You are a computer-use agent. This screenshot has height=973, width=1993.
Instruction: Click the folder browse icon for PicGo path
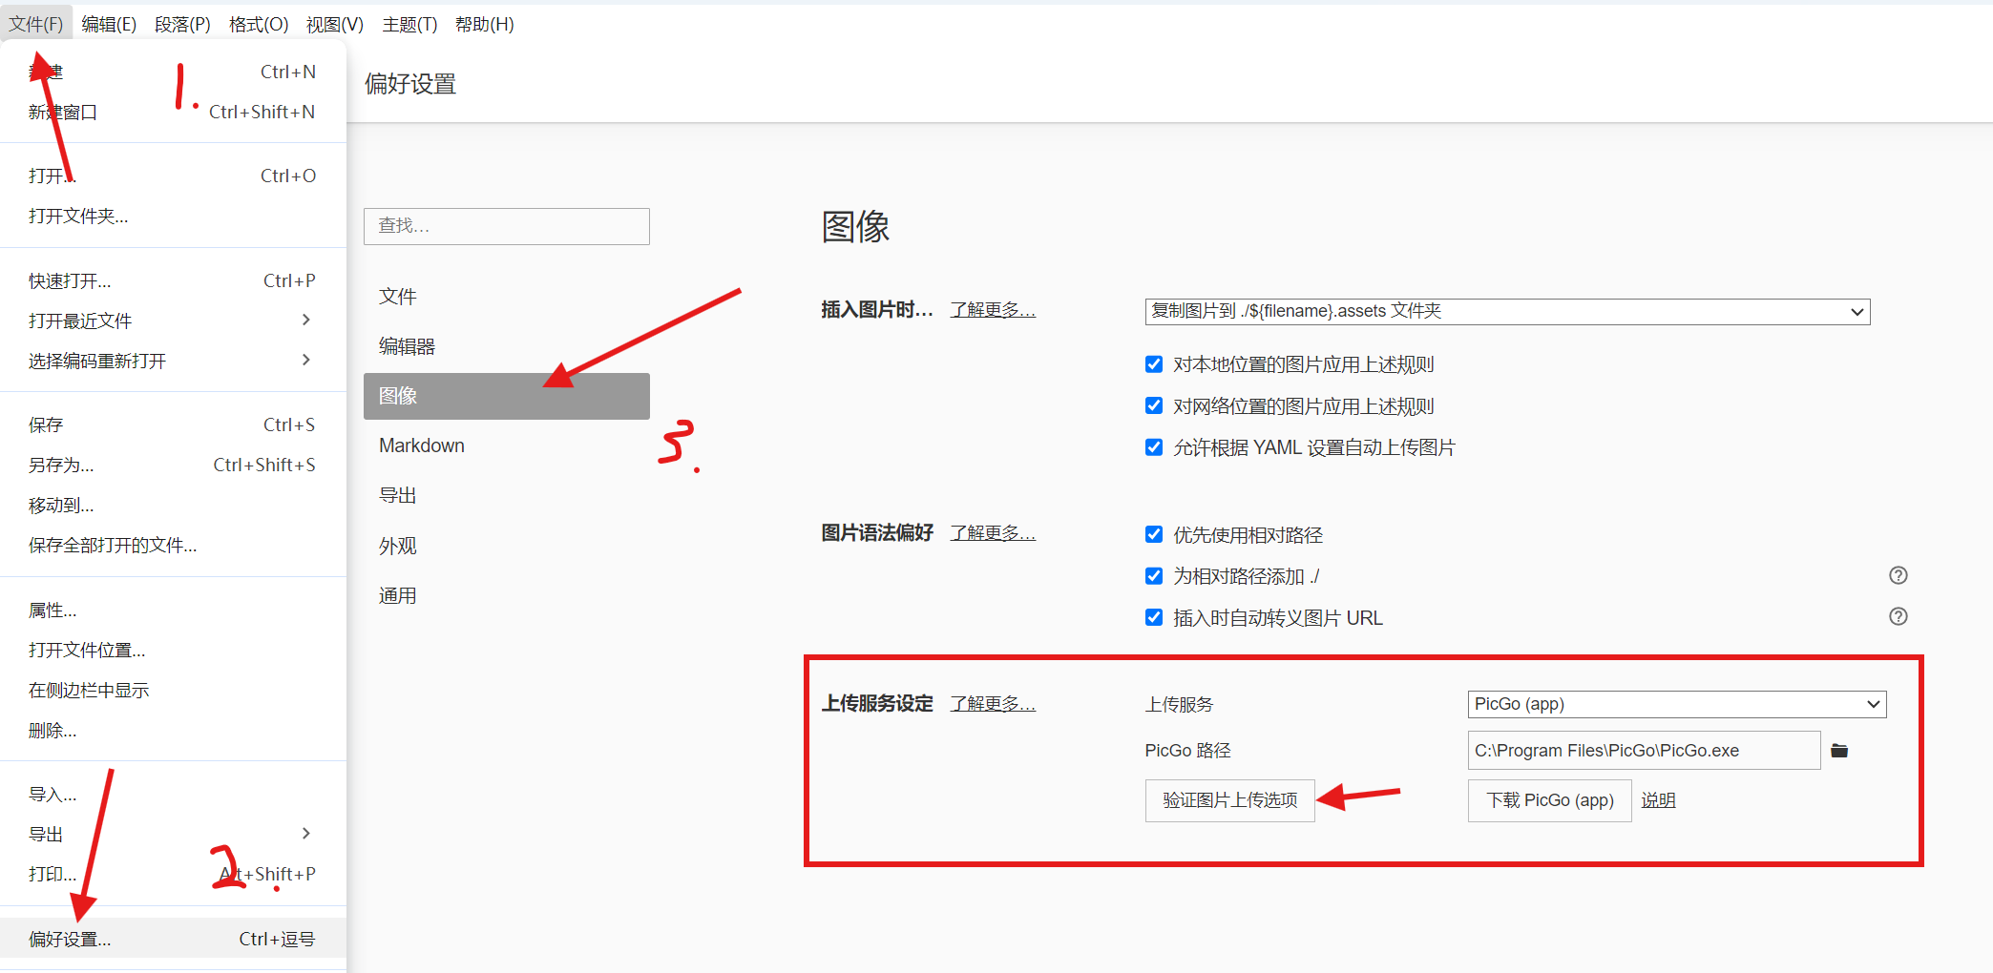click(1839, 751)
